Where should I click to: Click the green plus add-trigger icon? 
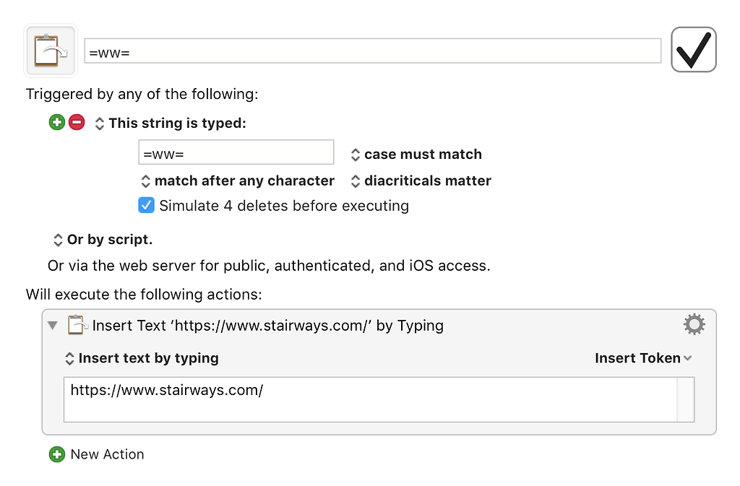click(x=57, y=123)
